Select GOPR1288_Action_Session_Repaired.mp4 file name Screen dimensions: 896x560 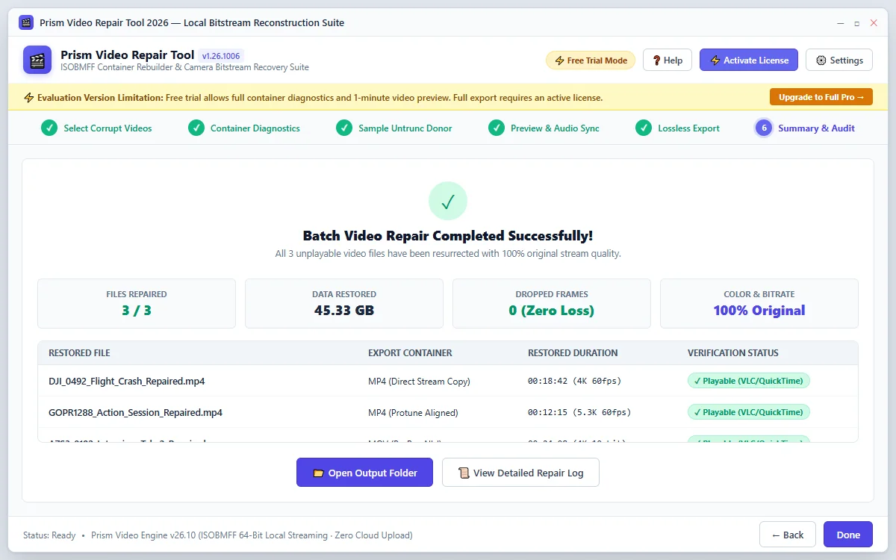(135, 412)
